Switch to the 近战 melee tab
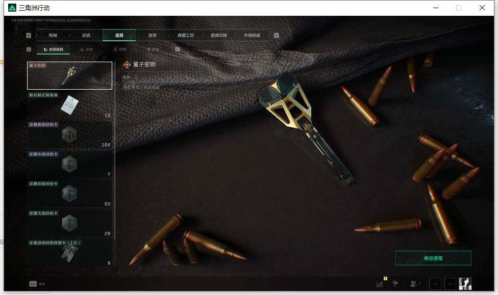Image resolution: width=498 pixels, height=295 pixels. click(86, 35)
